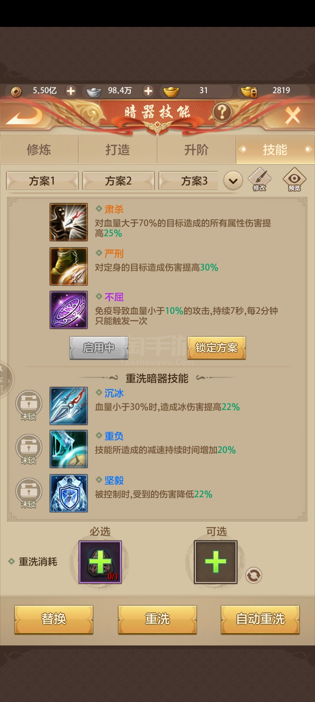Expand the scheme dropdown chevron
Screen dimensions: 315x702
(x=233, y=181)
